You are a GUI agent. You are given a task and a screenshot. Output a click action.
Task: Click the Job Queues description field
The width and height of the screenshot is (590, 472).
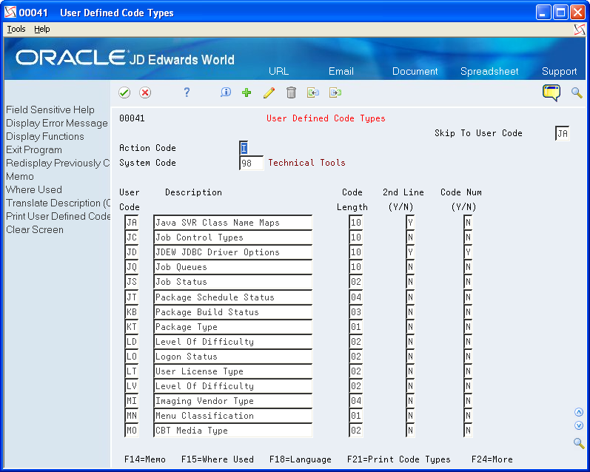click(x=233, y=267)
